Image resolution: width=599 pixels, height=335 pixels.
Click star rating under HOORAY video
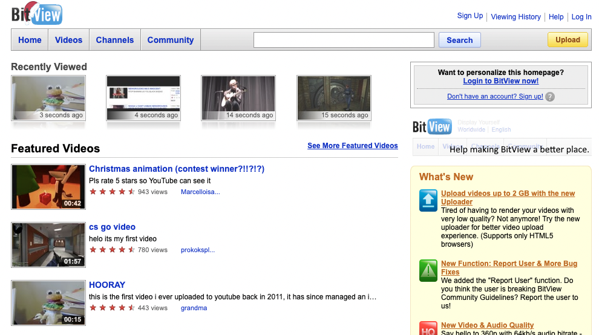113,308
